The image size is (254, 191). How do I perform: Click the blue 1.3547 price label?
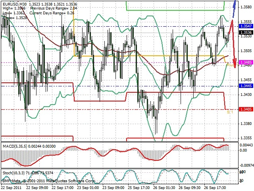click(x=246, y=26)
